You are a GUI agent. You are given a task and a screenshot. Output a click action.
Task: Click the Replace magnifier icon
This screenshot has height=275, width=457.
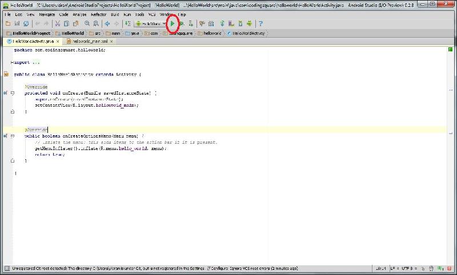96,23
